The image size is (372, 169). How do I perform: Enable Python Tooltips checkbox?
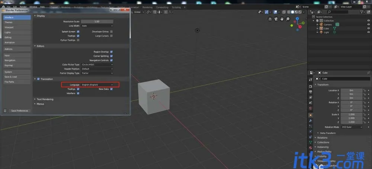coord(78,40)
